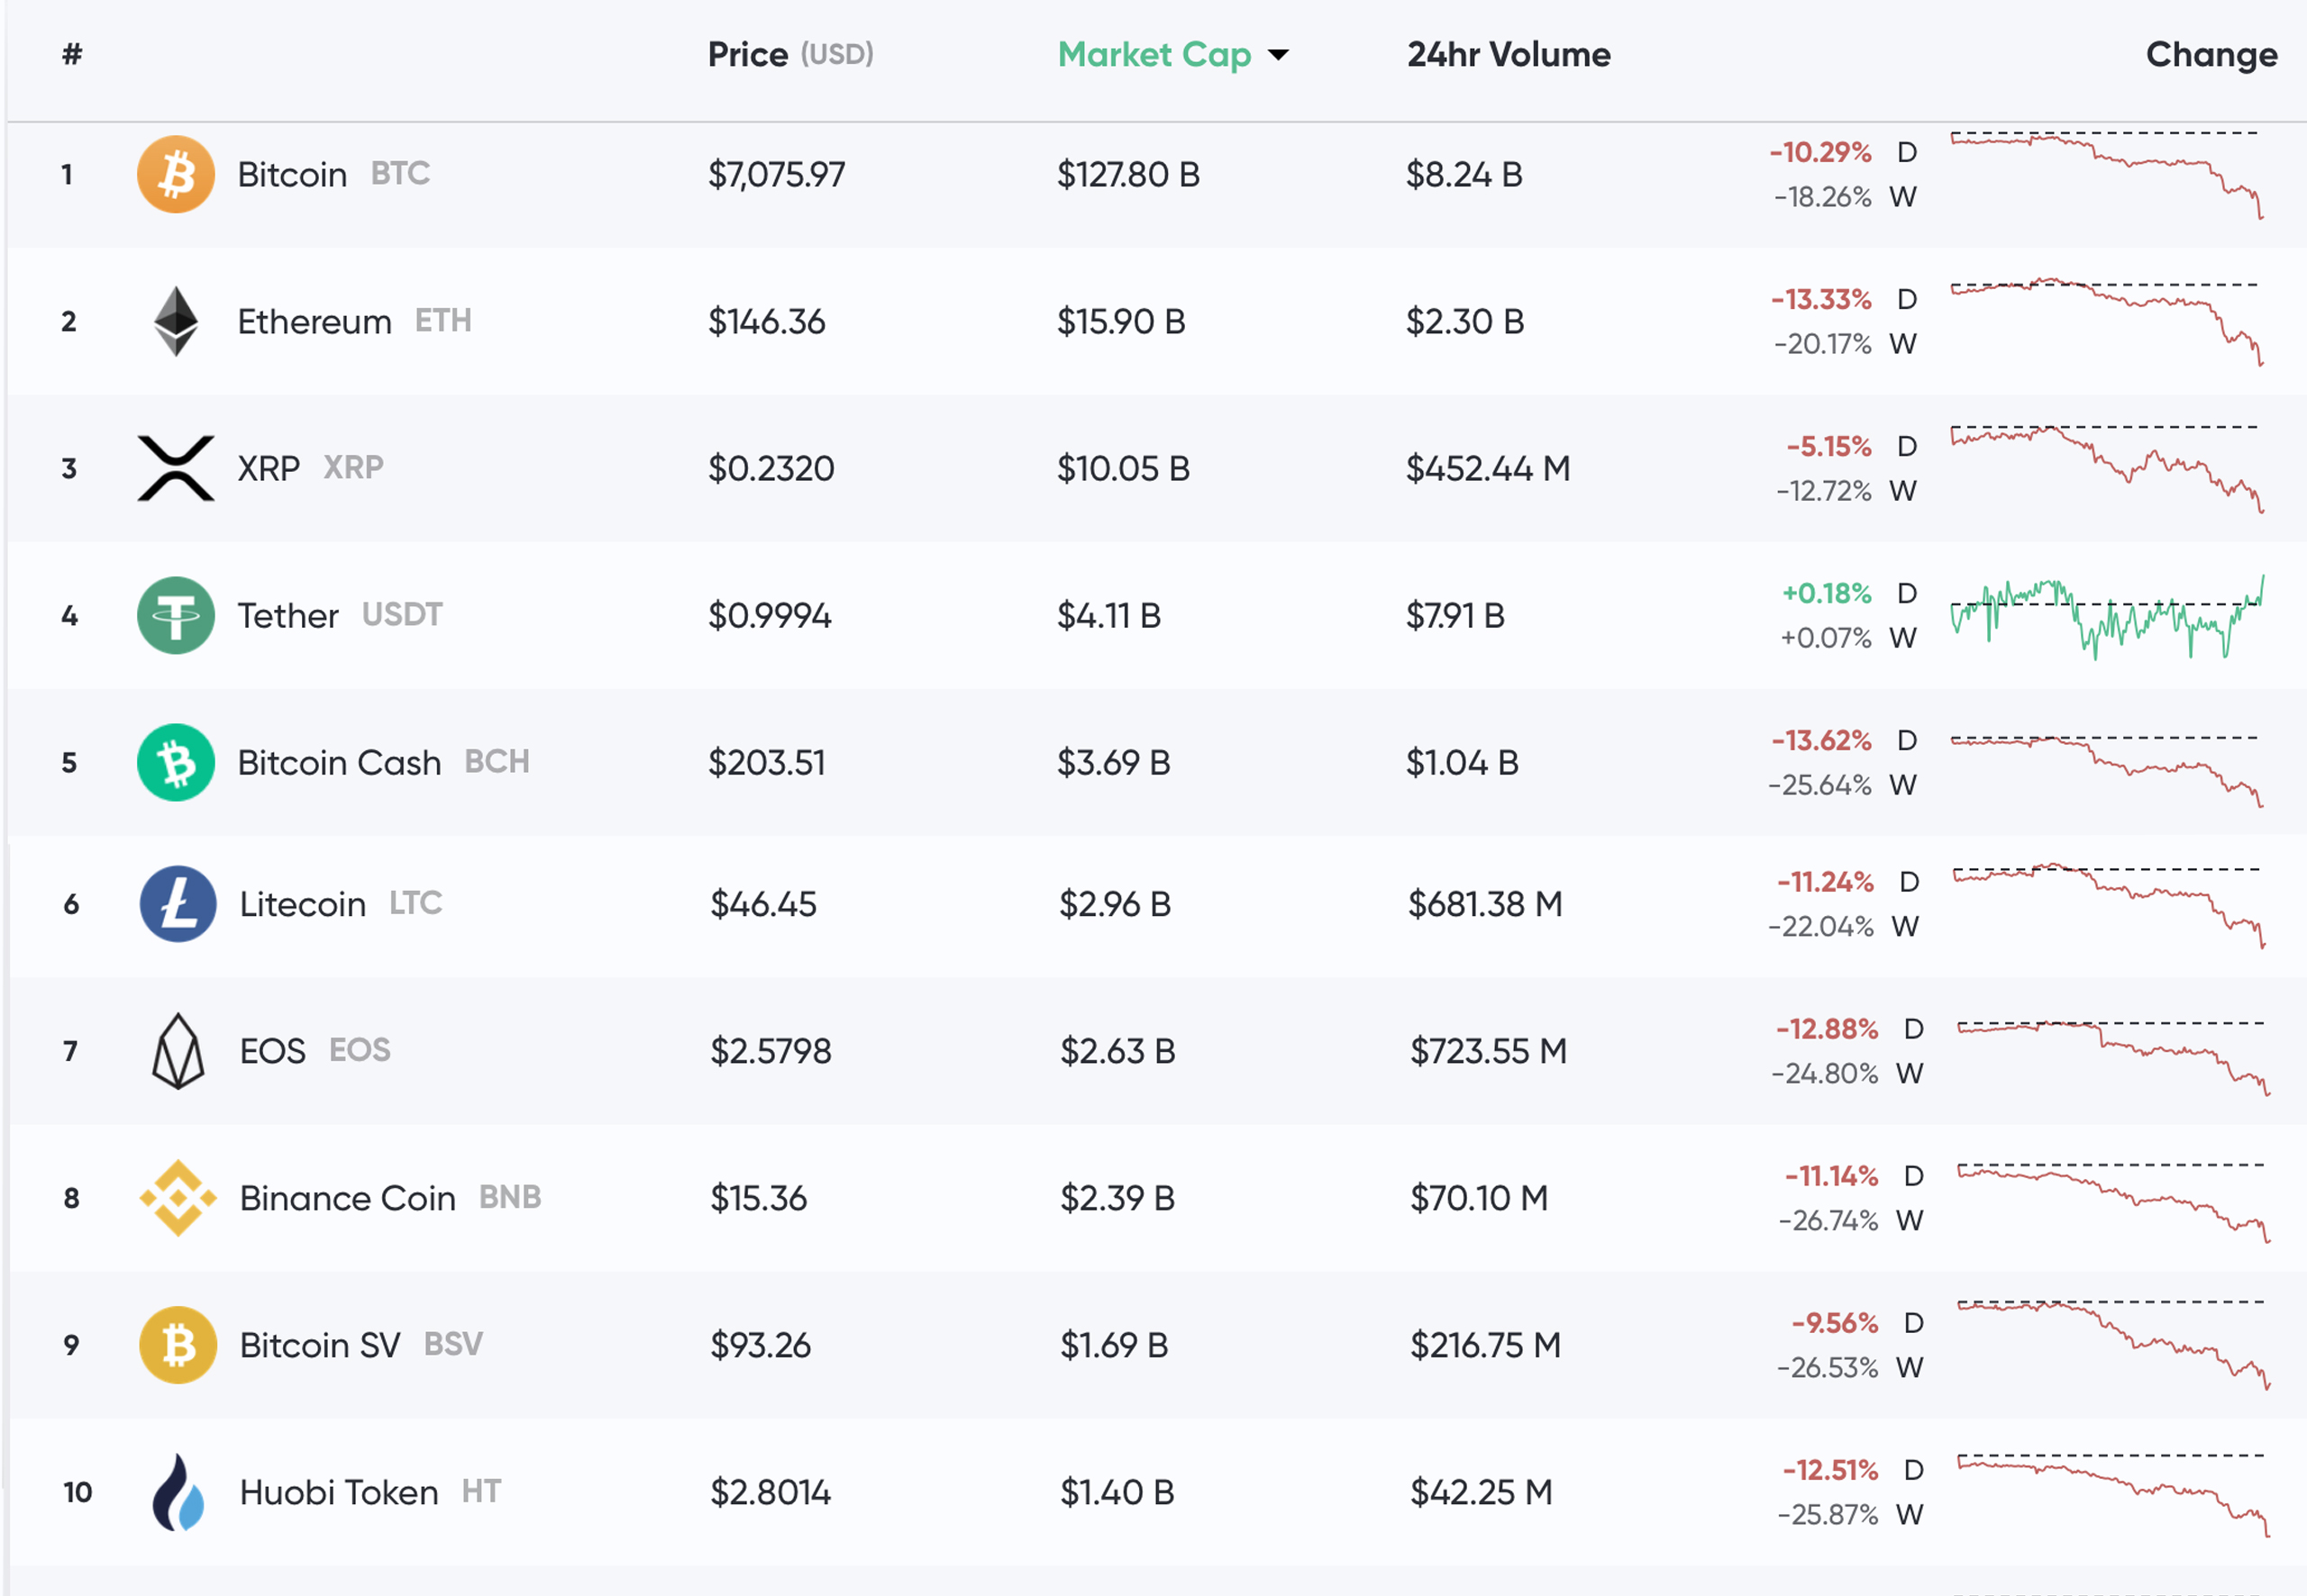This screenshot has height=1596, width=2307.
Task: Click the Bitcoin Cash logo icon
Action: pyautogui.click(x=176, y=762)
